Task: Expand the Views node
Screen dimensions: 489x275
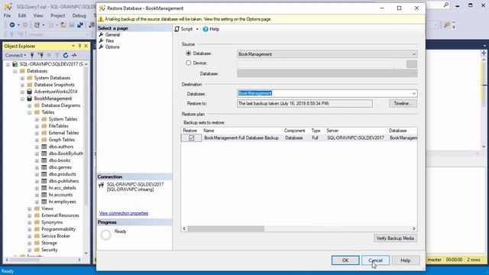Action: (x=29, y=209)
